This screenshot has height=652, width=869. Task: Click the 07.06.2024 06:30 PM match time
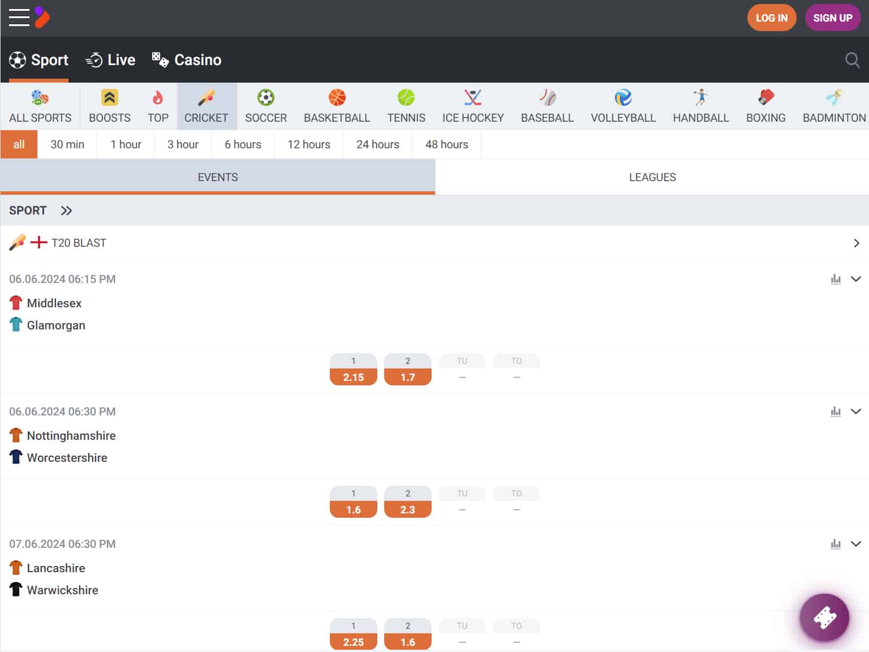click(x=62, y=544)
